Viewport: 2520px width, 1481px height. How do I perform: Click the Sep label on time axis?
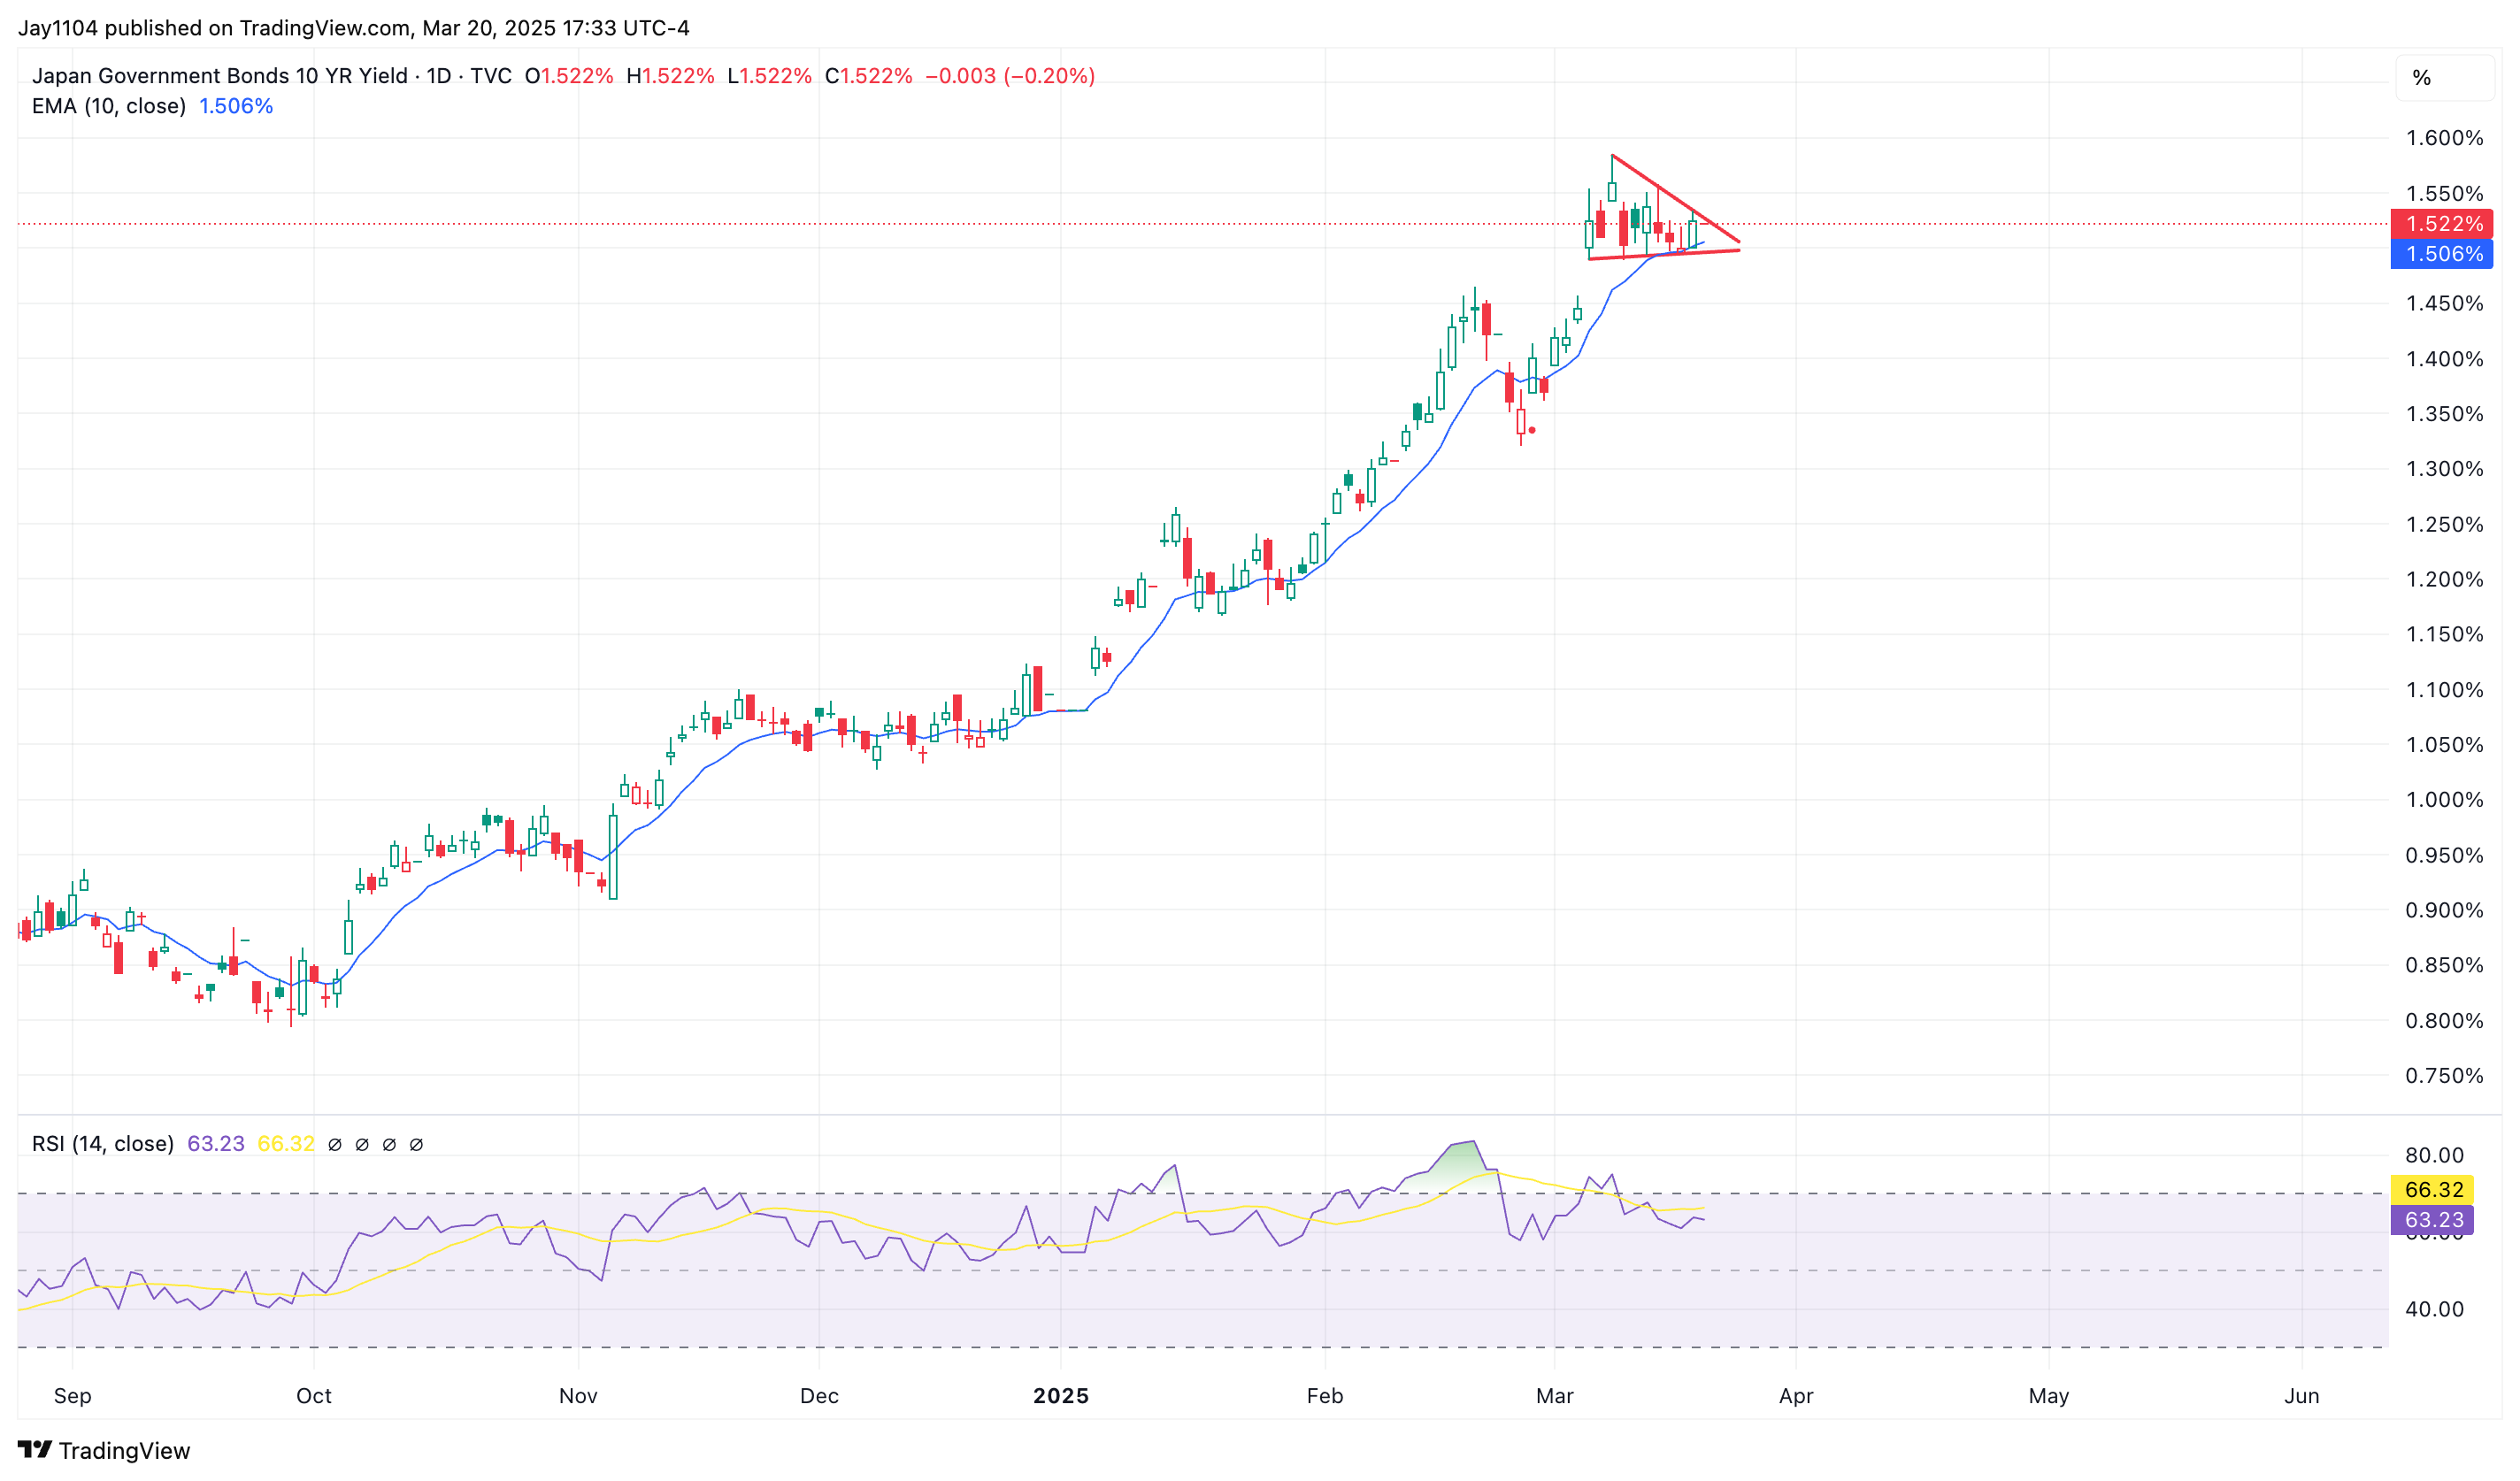[72, 1395]
